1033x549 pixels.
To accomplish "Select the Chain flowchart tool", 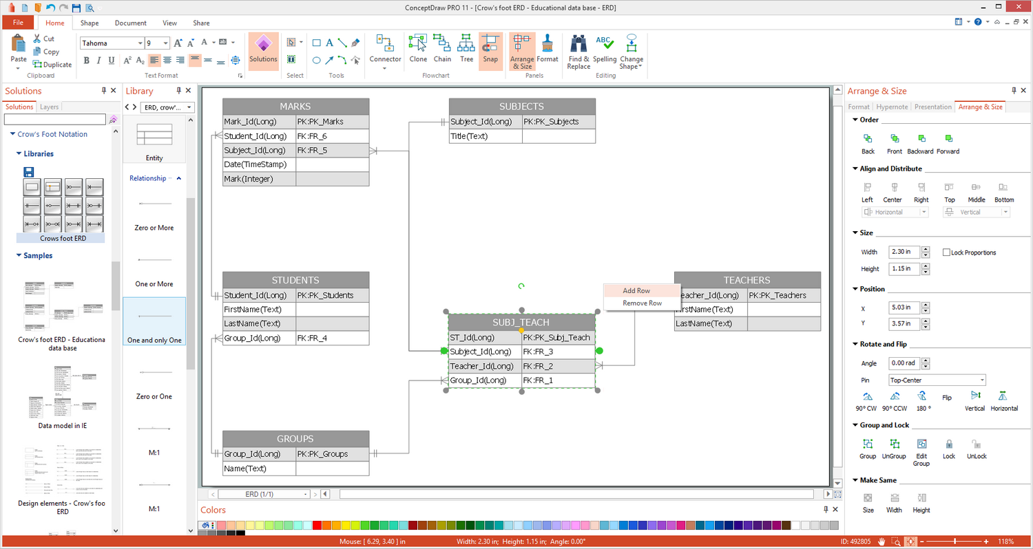I will pos(442,48).
